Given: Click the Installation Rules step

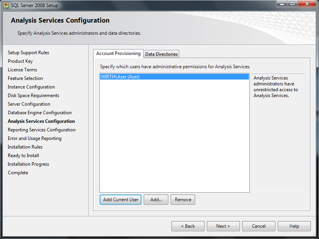Looking at the screenshot, I should [25, 147].
